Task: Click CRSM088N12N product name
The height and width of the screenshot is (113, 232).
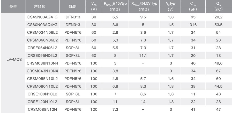Action: [42, 109]
